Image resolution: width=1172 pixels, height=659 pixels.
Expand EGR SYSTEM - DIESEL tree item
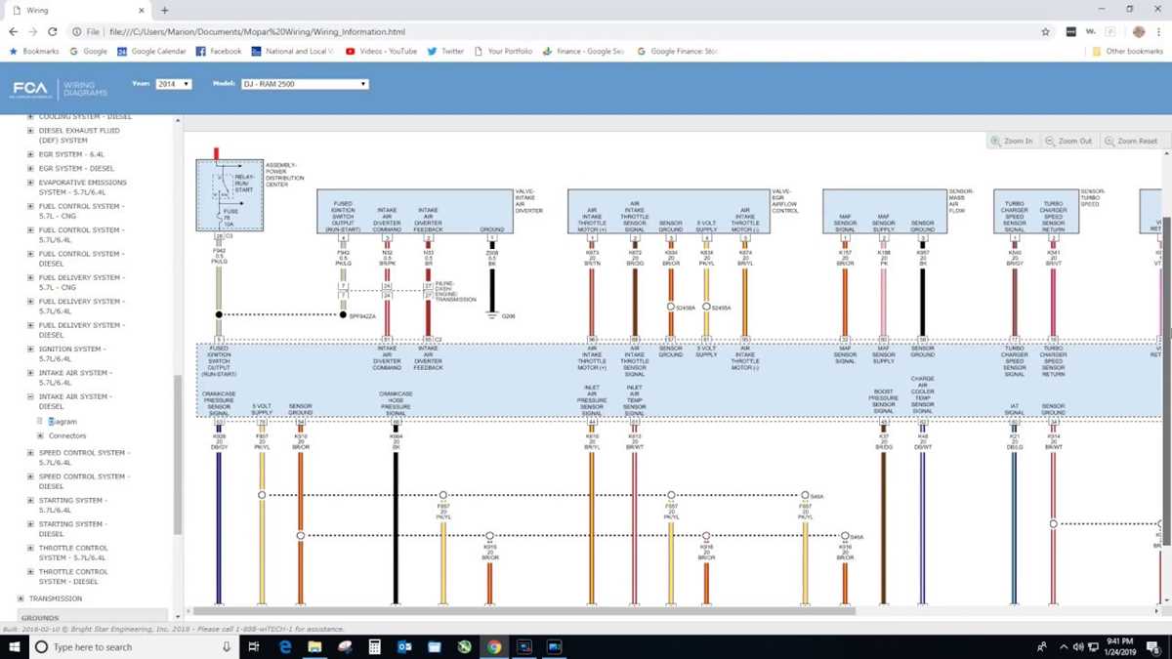pyautogui.click(x=30, y=168)
